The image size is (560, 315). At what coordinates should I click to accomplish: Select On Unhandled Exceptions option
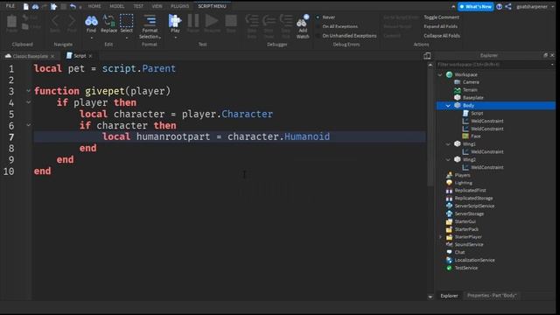coord(346,36)
